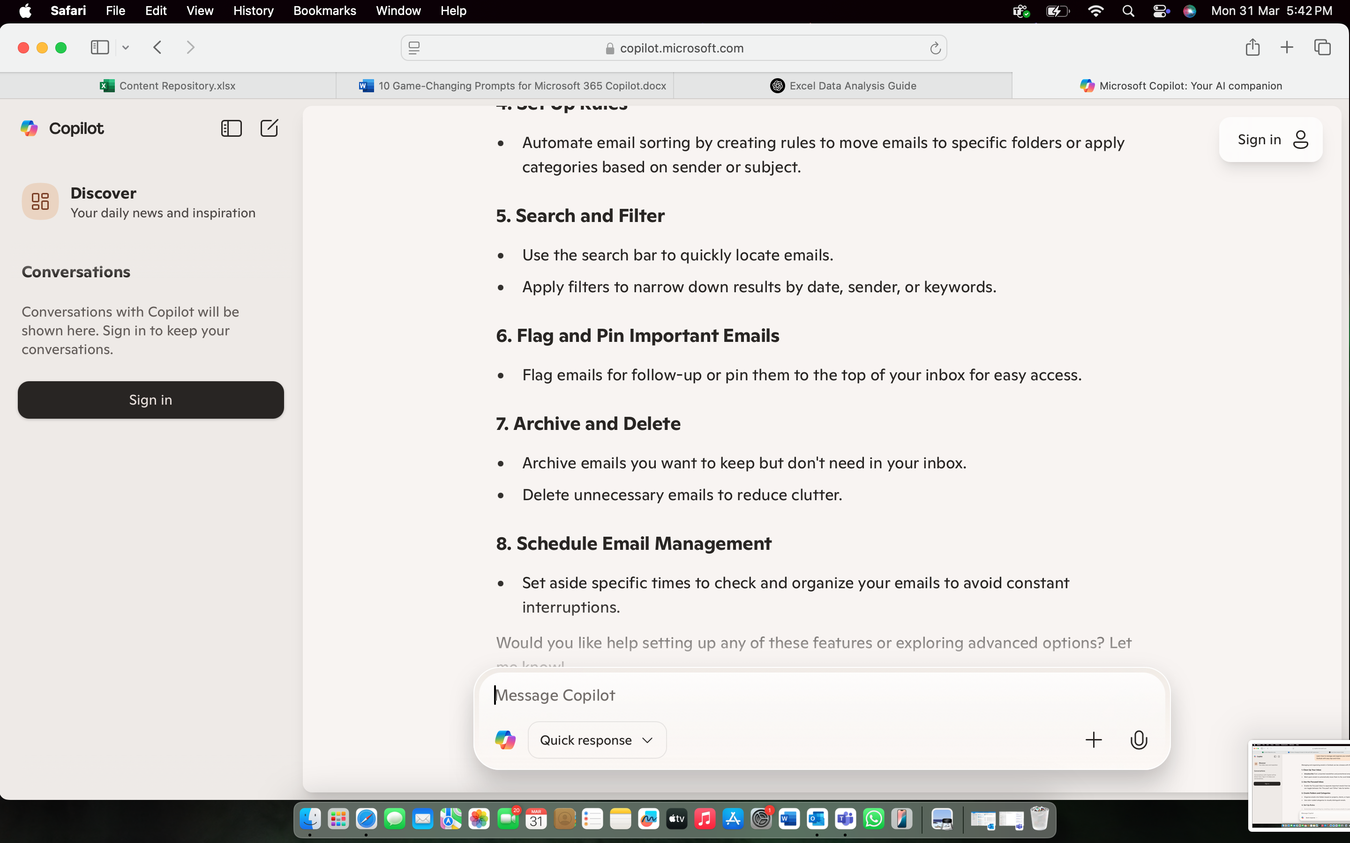Expand Quick response mode dropdown

[597, 740]
